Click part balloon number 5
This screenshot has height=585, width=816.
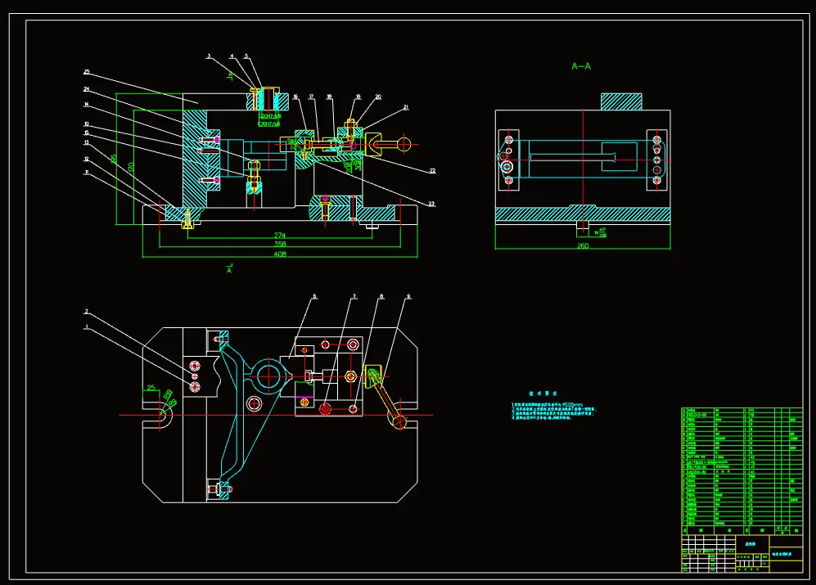[246, 56]
